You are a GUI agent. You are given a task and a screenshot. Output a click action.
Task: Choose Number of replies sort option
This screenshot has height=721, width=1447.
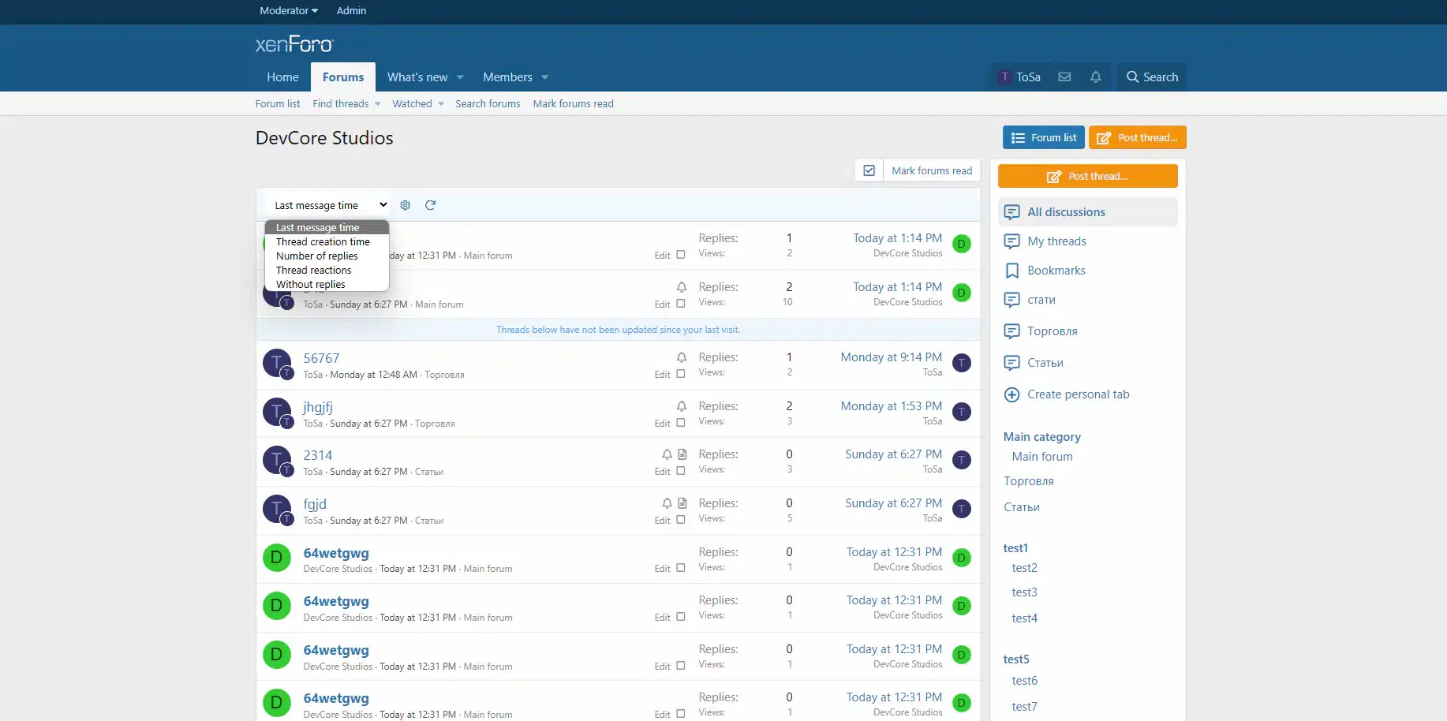click(317, 256)
